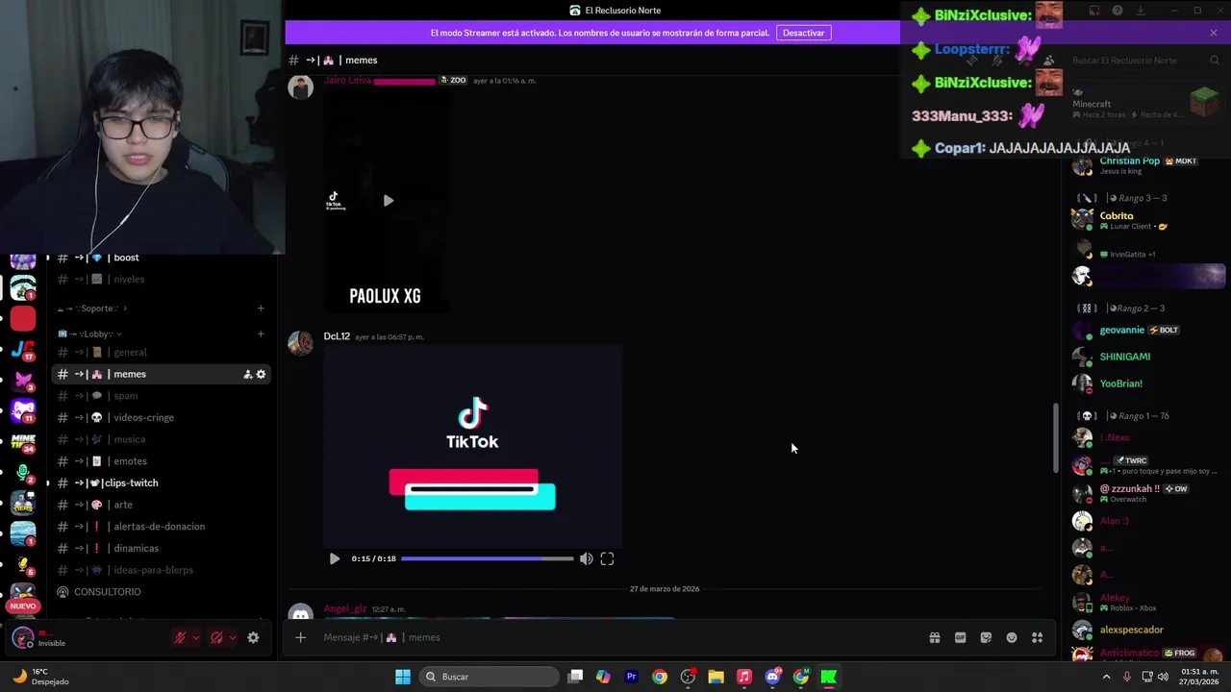Click the NUEVO unread mentions pill
This screenshot has height=692, width=1231.
[23, 606]
